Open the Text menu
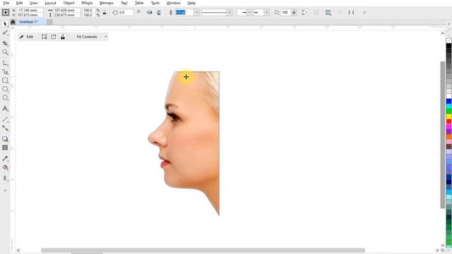The width and height of the screenshot is (452, 254). point(124,3)
